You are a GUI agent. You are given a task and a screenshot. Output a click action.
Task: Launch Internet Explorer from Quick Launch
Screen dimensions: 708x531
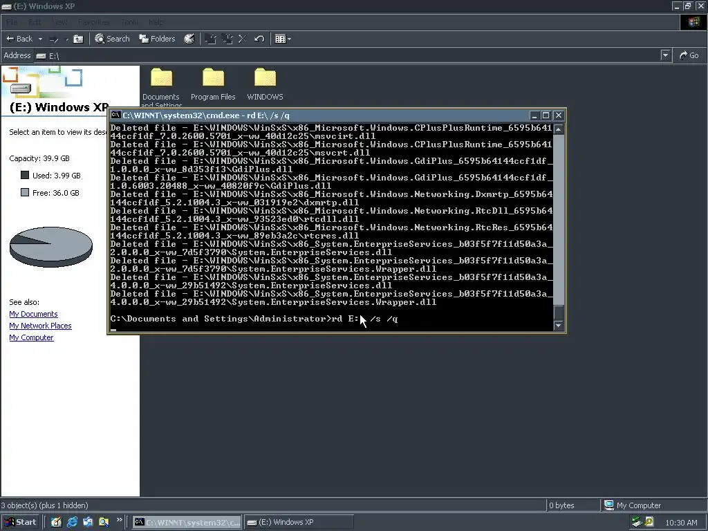pyautogui.click(x=72, y=522)
